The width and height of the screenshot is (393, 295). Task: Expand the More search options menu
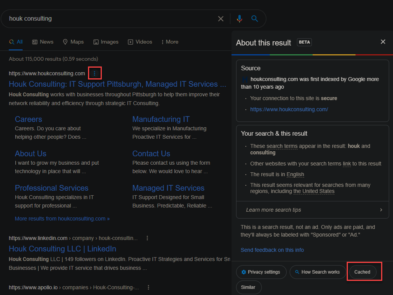click(x=170, y=42)
